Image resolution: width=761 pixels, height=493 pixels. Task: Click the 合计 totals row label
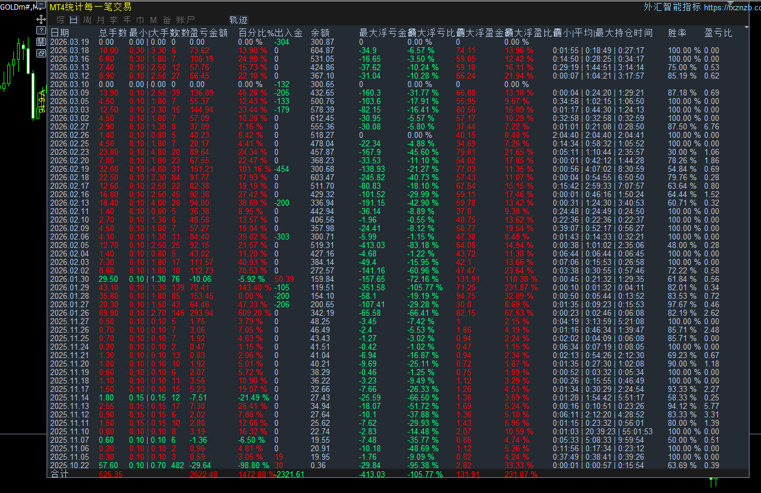click(60, 474)
